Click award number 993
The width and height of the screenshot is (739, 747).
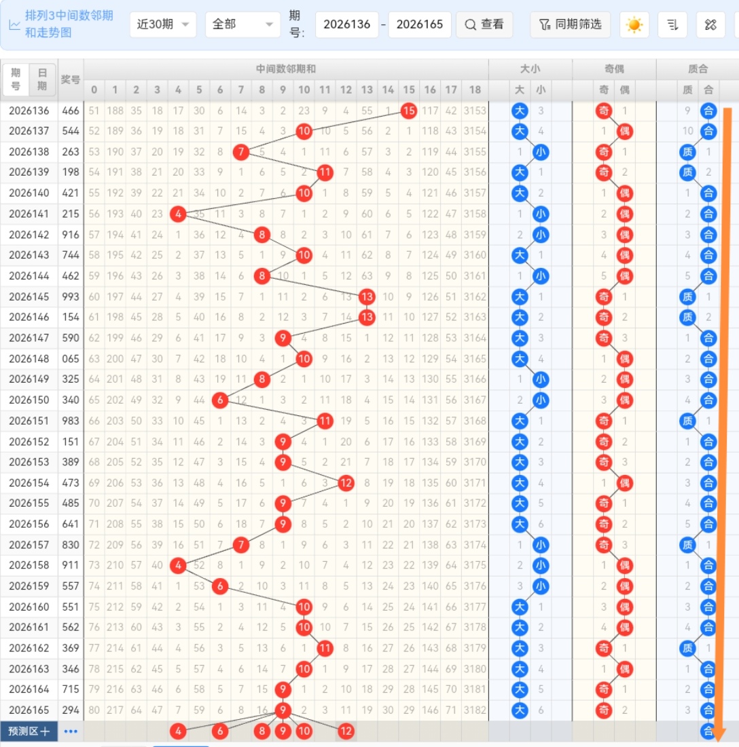click(x=71, y=296)
